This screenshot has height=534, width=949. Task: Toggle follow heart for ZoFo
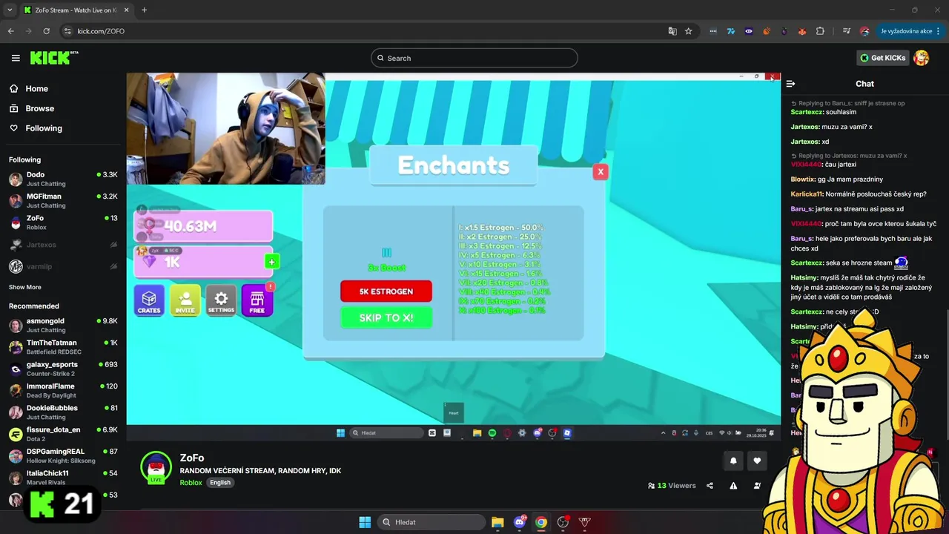(757, 461)
